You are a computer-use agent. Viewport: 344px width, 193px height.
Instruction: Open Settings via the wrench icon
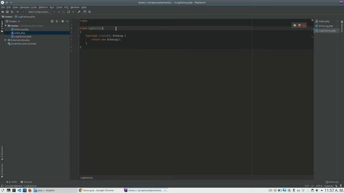tap(79, 12)
